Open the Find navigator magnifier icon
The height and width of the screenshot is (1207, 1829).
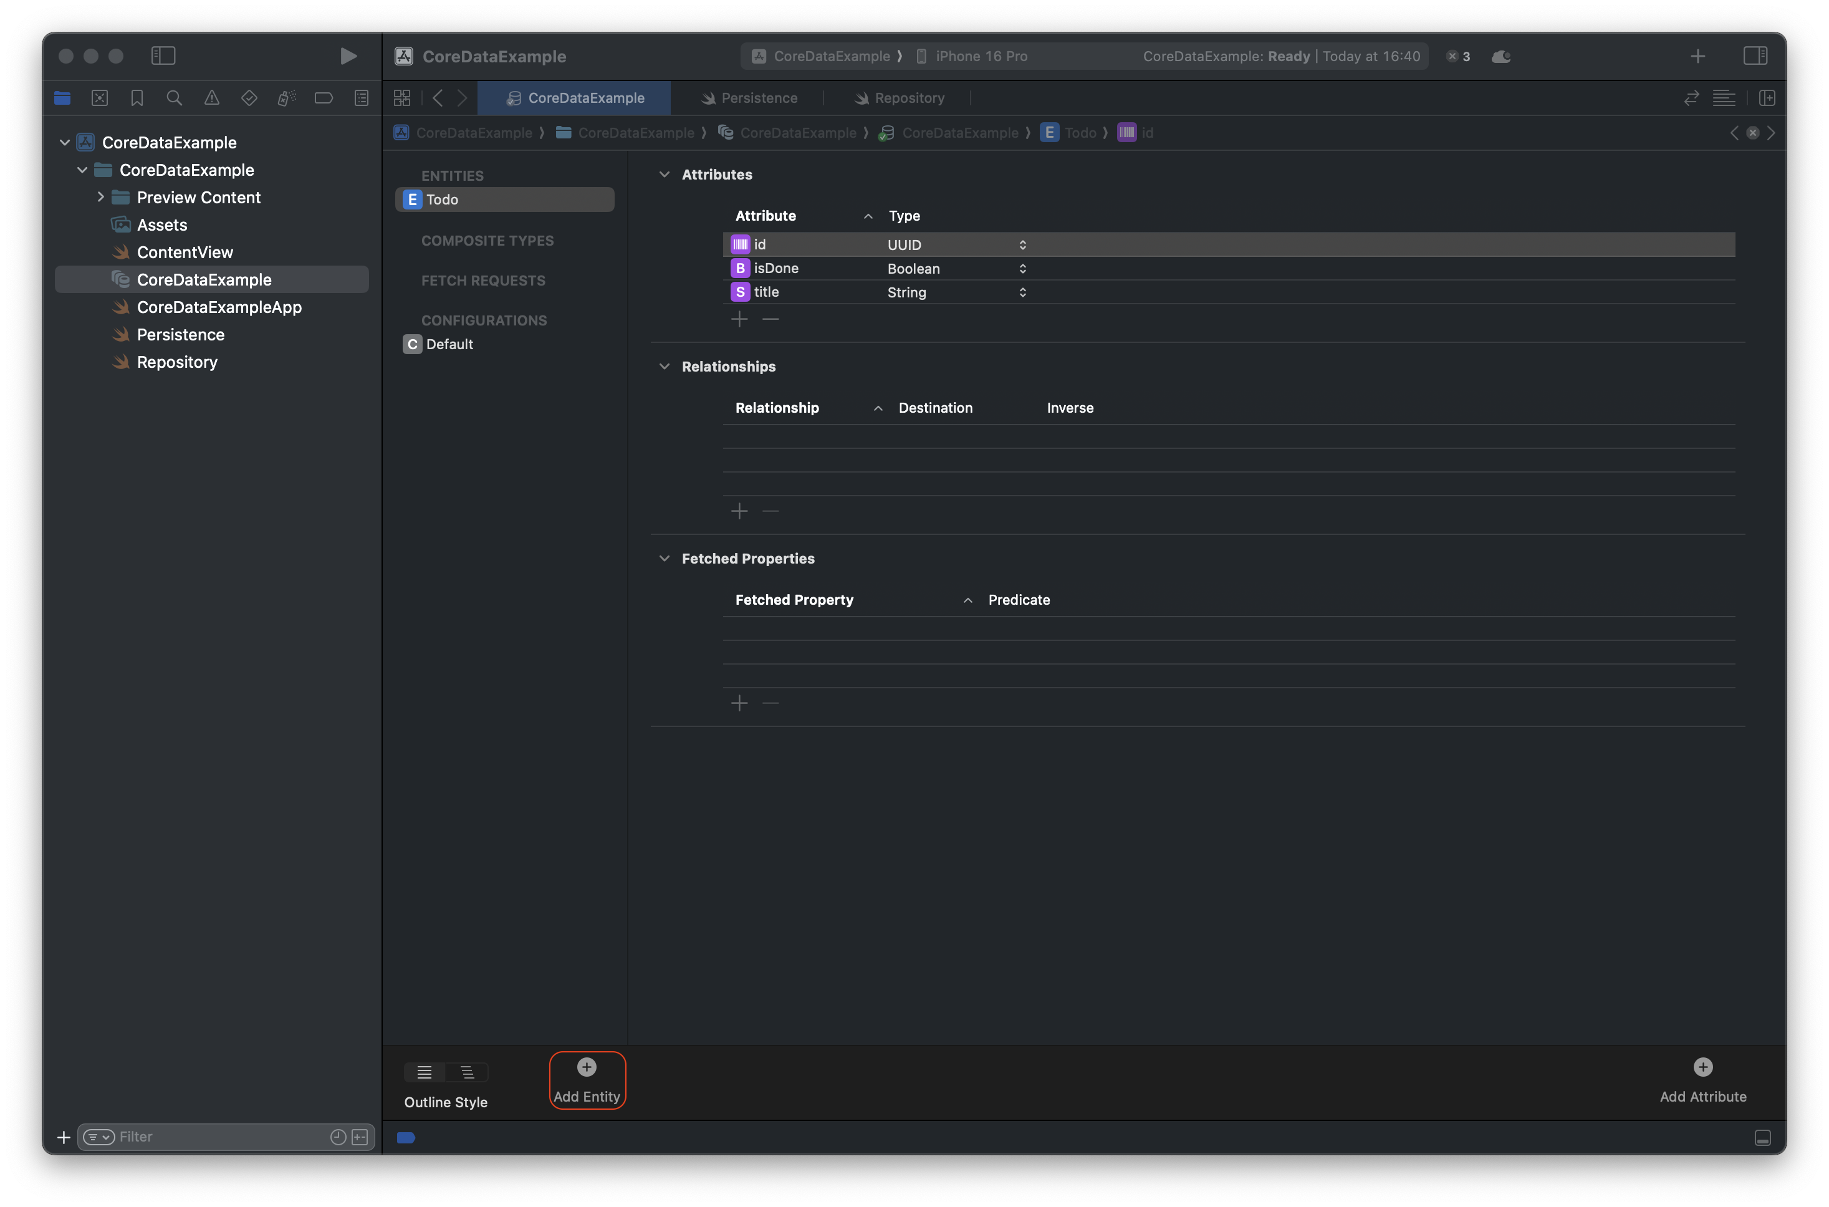tap(175, 98)
